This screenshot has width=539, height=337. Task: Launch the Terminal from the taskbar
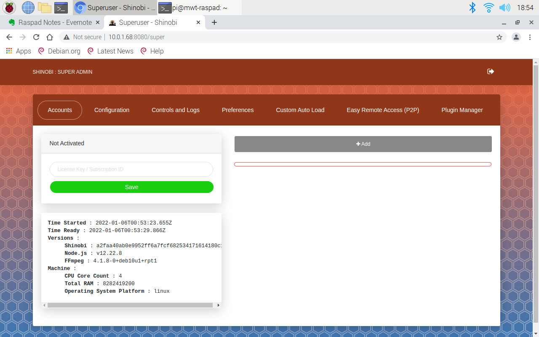(x=61, y=8)
